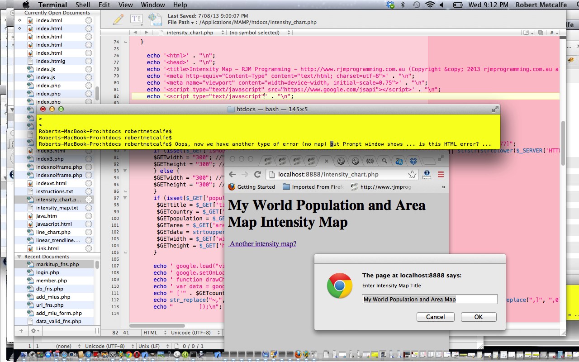
Task: Click the Chrome back arrow
Action: 232,174
